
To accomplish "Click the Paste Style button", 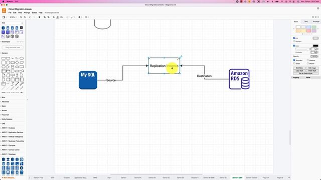I will click(x=312, y=70).
